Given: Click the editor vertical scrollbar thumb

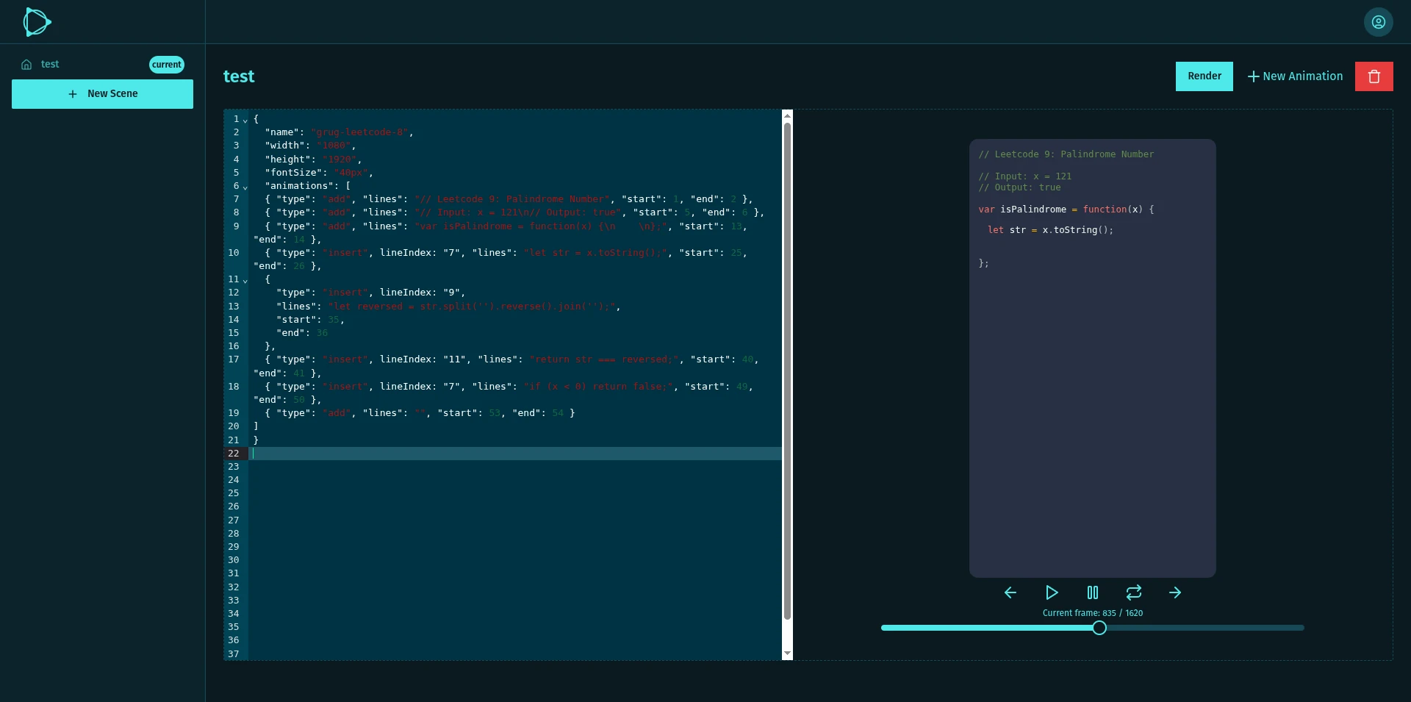Looking at the screenshot, I should click(x=788, y=371).
